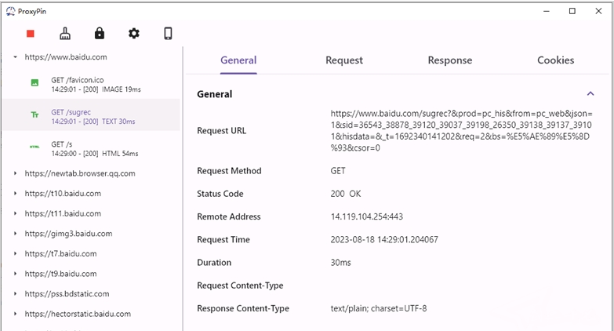Toggle HTTPS proxy lock icon
This screenshot has height=331, width=614.
[99, 34]
